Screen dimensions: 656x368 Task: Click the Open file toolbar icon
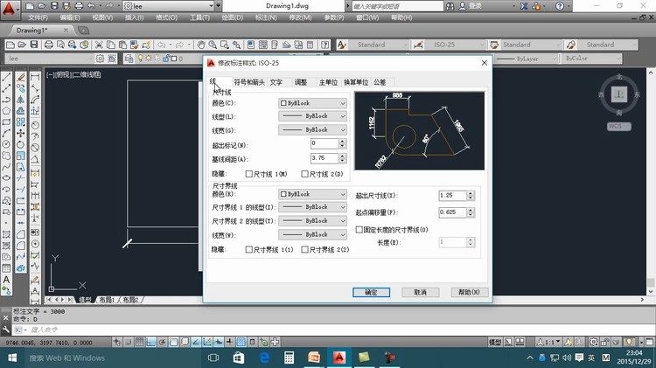(x=21, y=45)
